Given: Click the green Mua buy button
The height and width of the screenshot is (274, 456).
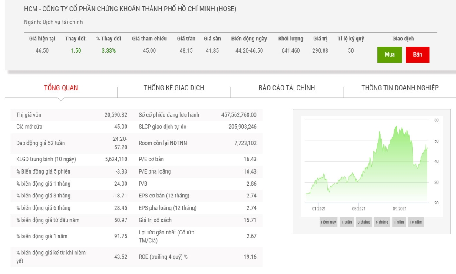Looking at the screenshot, I should click(x=390, y=55).
